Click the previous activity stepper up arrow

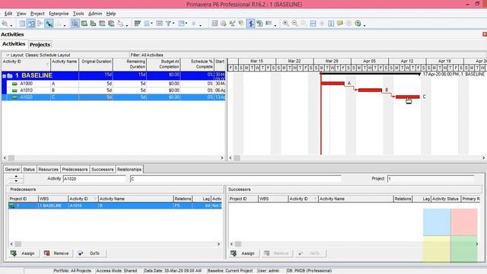point(16,177)
